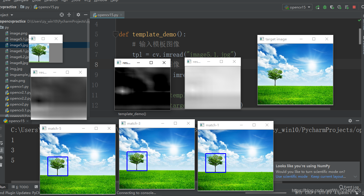Select image.png in Project tree
Viewport: 364px width, 196px height.
(x=16, y=33)
